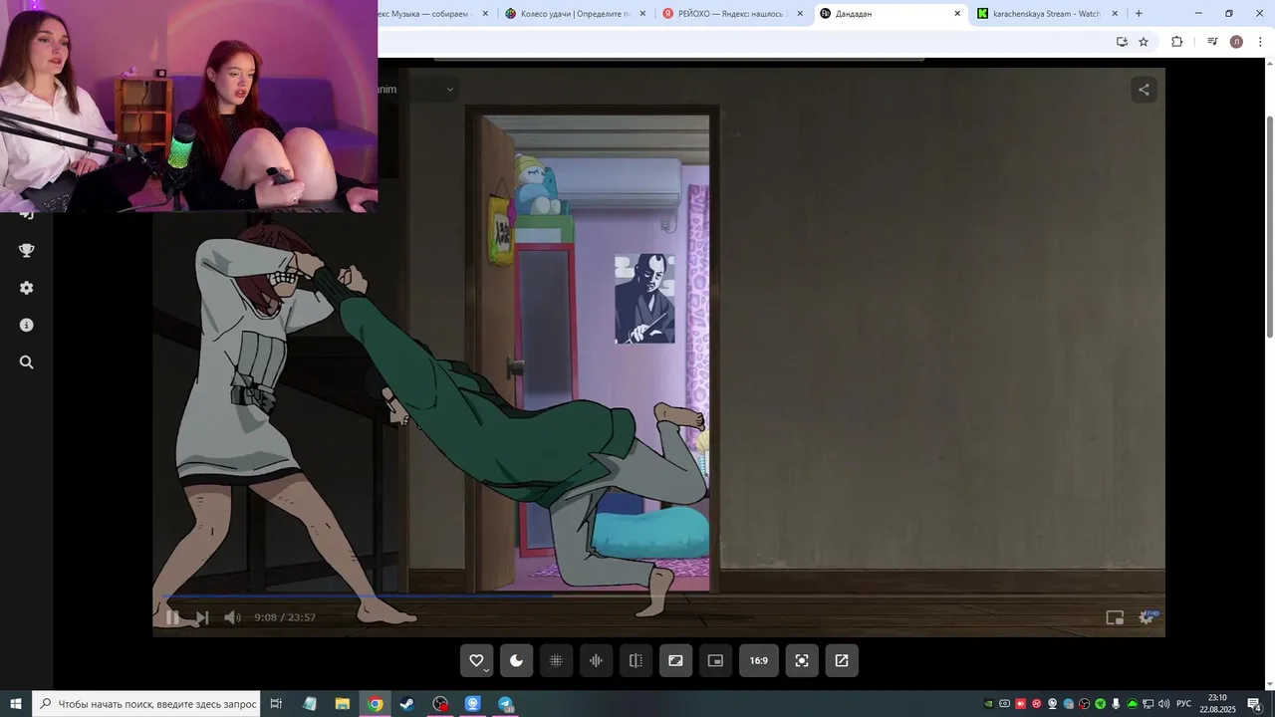Open player quality settings gear

coord(1147,617)
